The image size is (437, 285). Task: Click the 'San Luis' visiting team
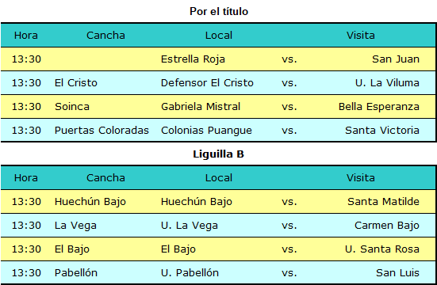pos(397,272)
